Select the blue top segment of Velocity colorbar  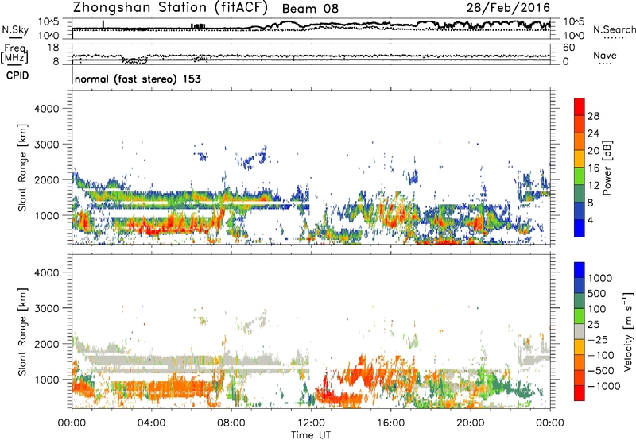(580, 270)
